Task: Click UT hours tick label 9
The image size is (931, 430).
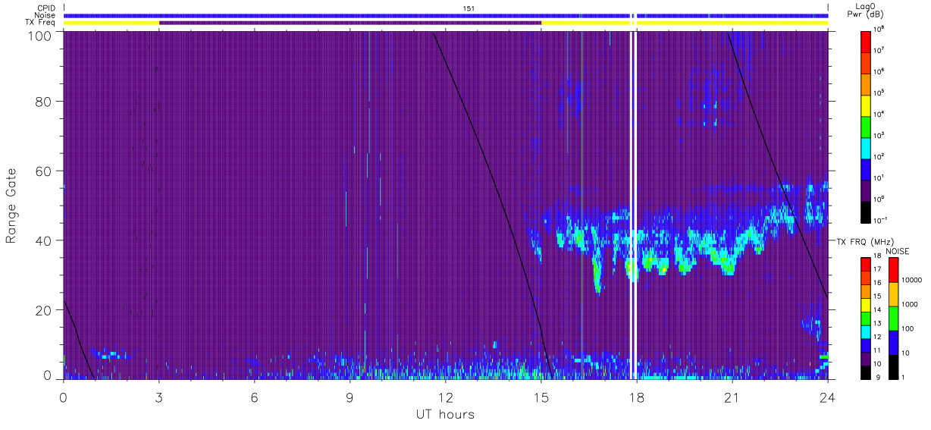Action: [350, 397]
